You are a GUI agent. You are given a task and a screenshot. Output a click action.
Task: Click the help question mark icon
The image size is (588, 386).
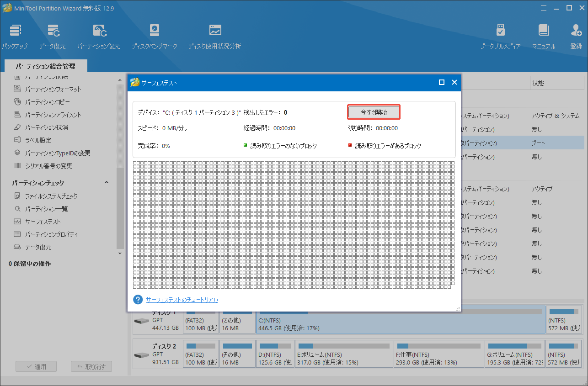click(x=138, y=300)
